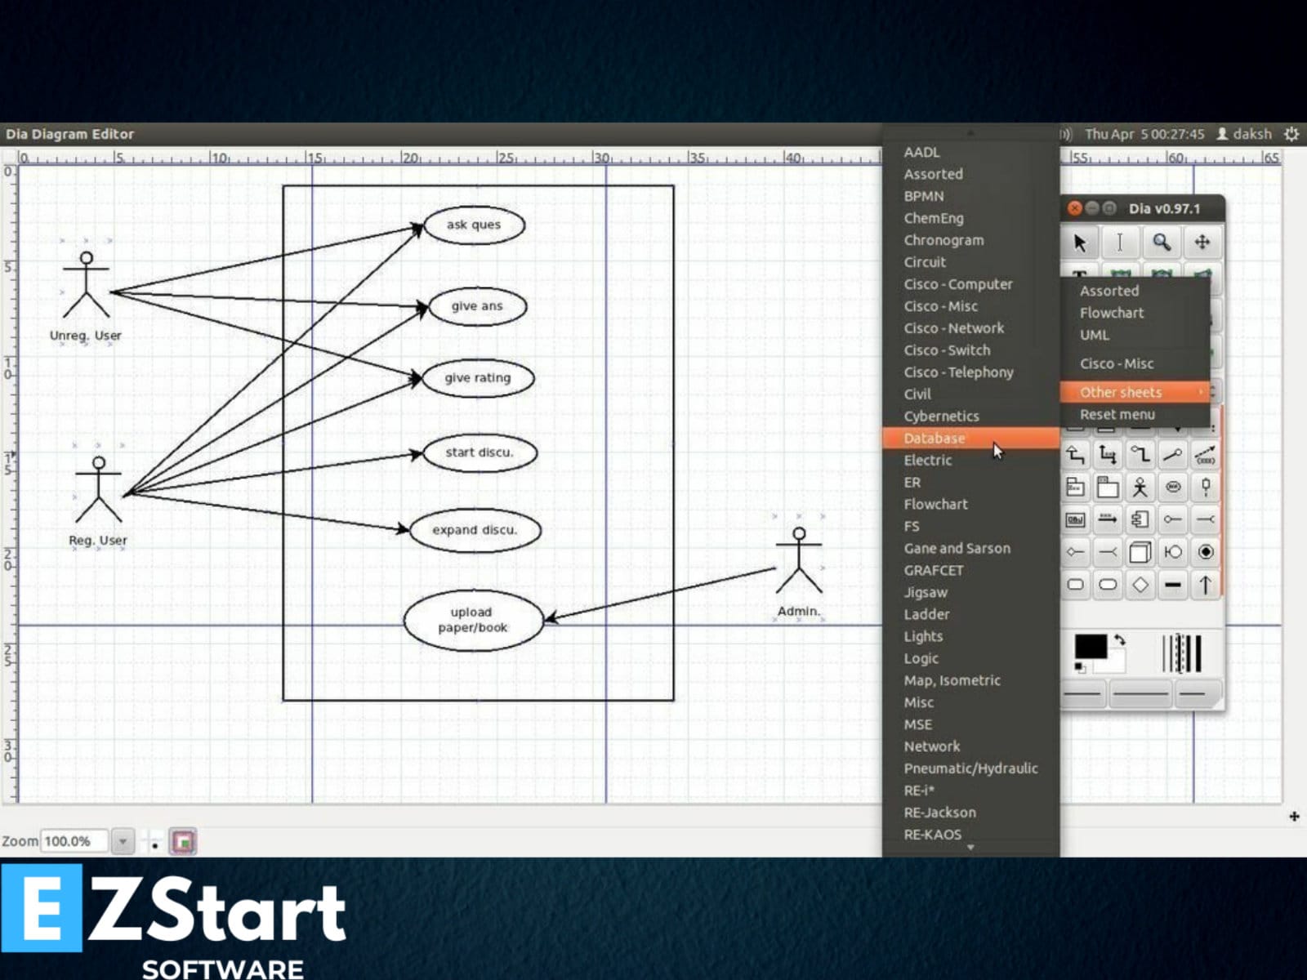1307x980 pixels.
Task: Open the zoom percentage dropdown
Action: pyautogui.click(x=123, y=840)
